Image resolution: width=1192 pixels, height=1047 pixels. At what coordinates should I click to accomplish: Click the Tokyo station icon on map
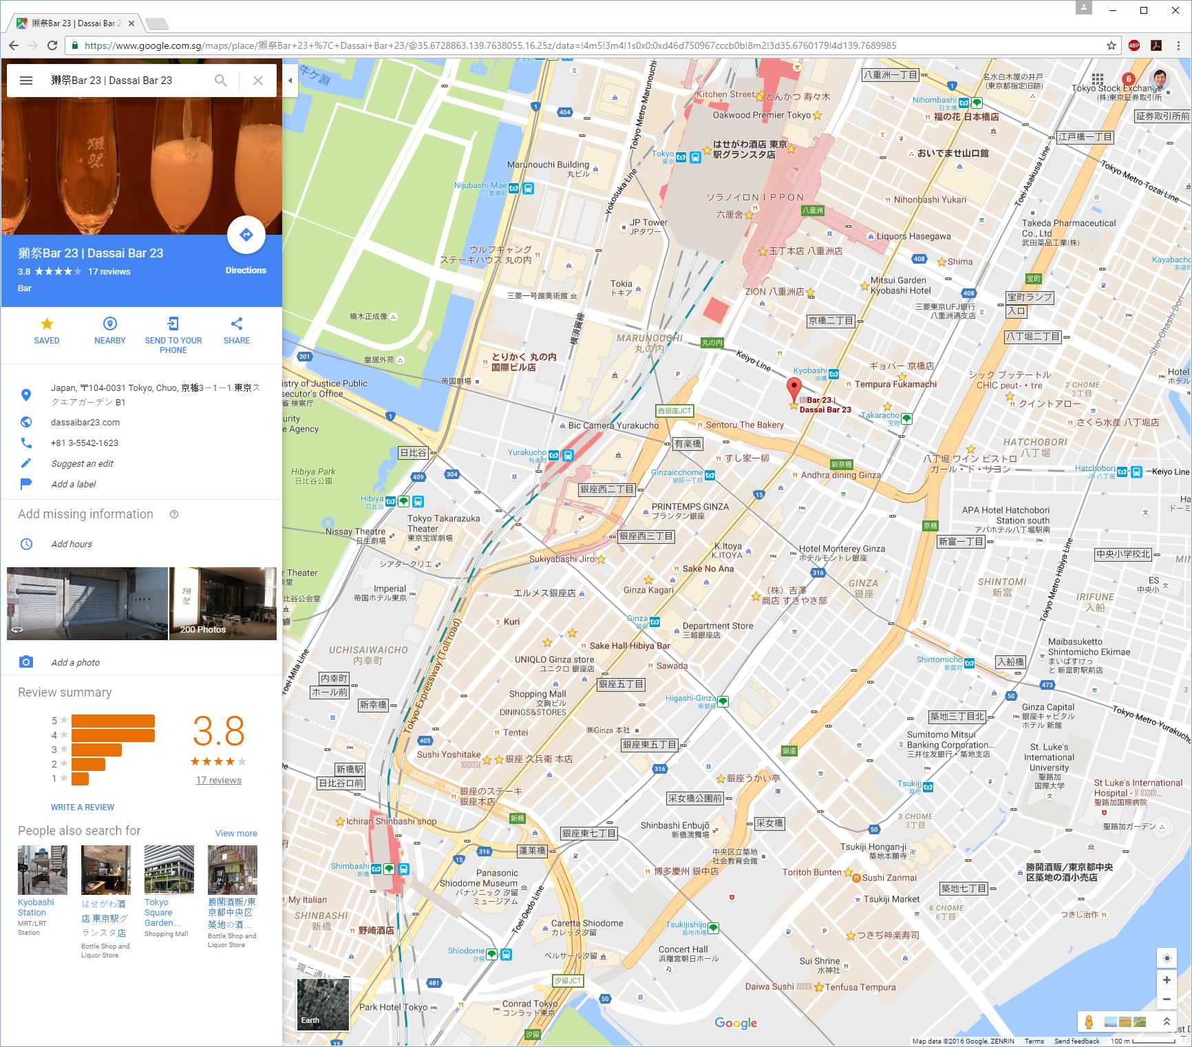point(695,158)
